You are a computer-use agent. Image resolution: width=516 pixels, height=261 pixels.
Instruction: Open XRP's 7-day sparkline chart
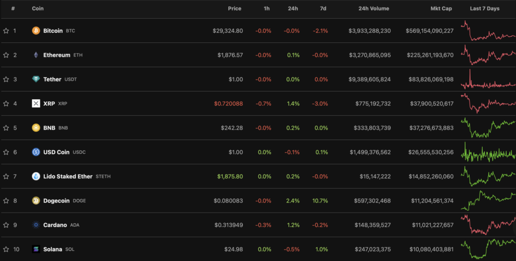[x=488, y=103]
